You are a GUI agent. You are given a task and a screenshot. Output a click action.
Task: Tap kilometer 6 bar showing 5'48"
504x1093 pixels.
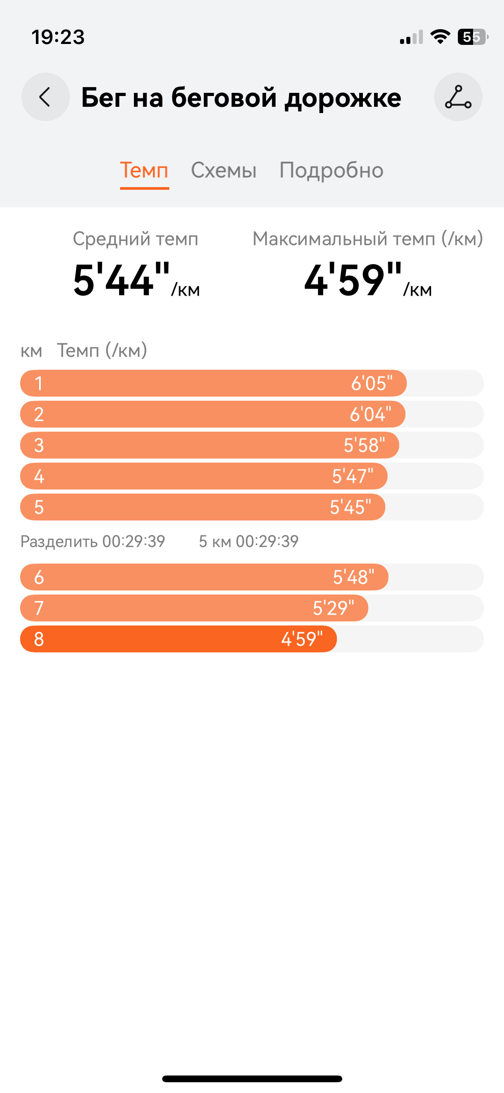click(x=252, y=577)
